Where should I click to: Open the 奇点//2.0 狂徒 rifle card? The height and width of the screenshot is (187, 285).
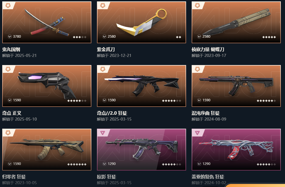pos(142,86)
